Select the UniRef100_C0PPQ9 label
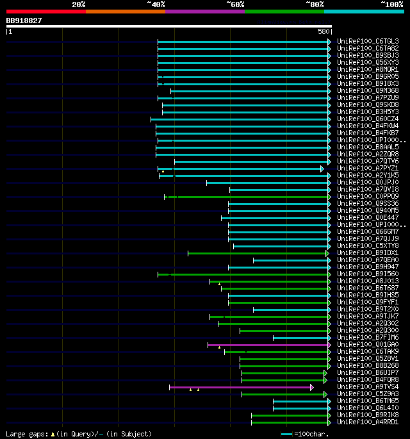Image resolution: width=410 pixels, height=439 pixels. (x=368, y=196)
